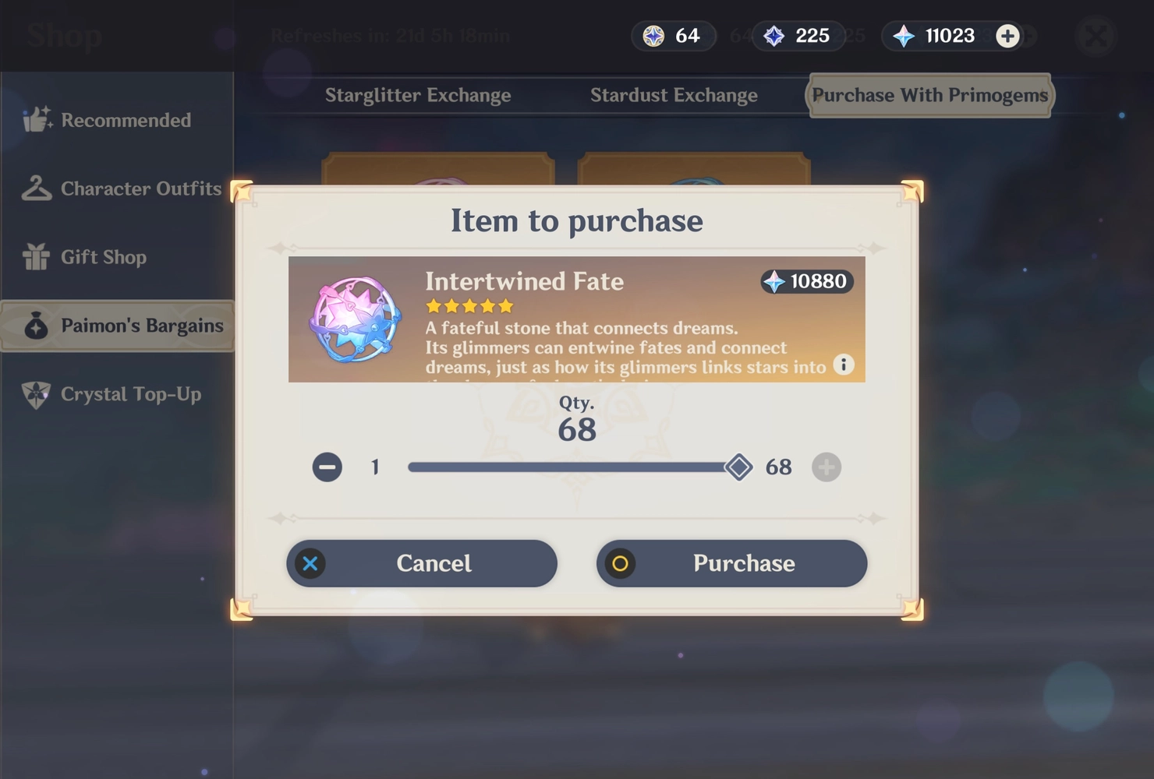Switch to Stardust Exchange tab
The height and width of the screenshot is (779, 1154).
pyautogui.click(x=674, y=95)
